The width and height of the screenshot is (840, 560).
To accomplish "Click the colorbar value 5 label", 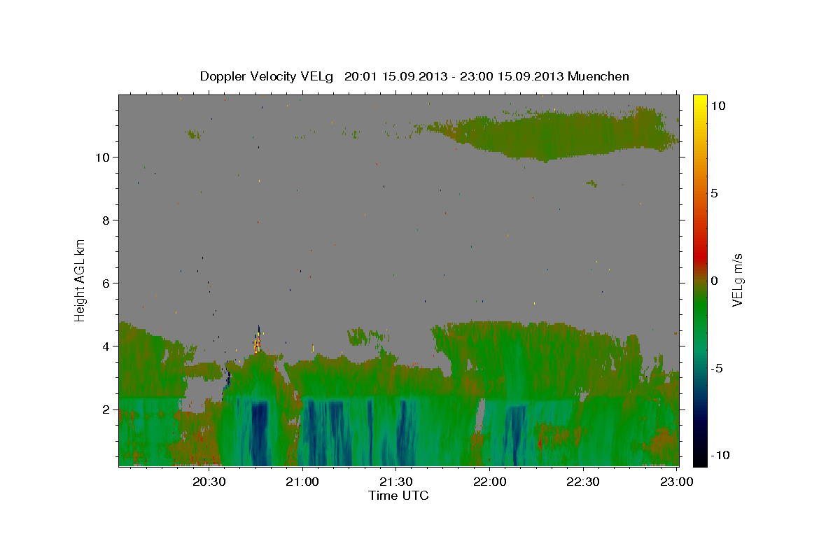I will point(714,193).
